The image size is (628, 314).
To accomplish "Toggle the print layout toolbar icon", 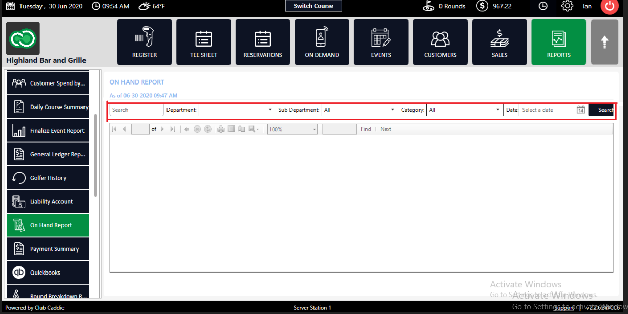I will (x=232, y=129).
